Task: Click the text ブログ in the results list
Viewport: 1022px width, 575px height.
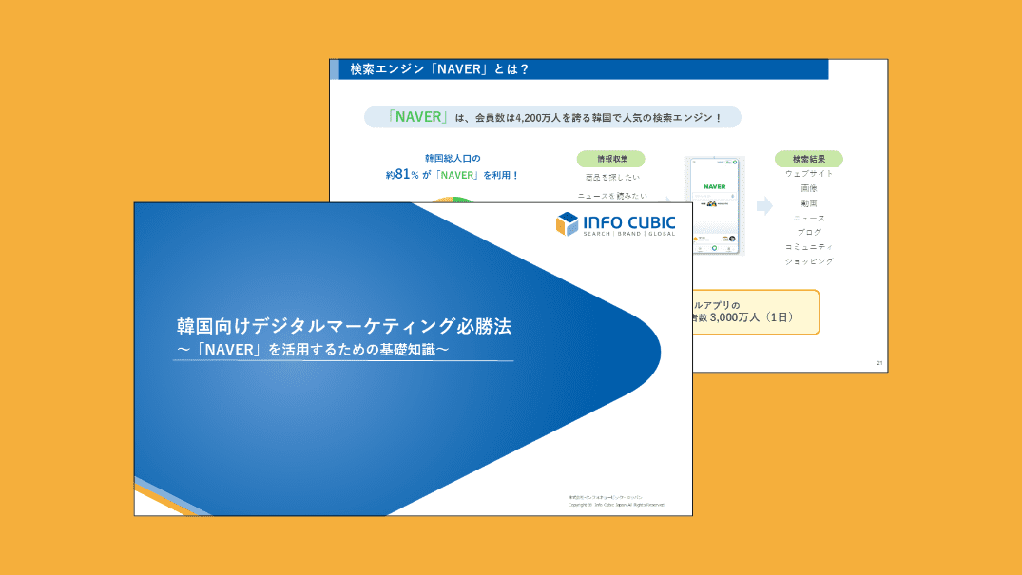Action: tap(809, 232)
